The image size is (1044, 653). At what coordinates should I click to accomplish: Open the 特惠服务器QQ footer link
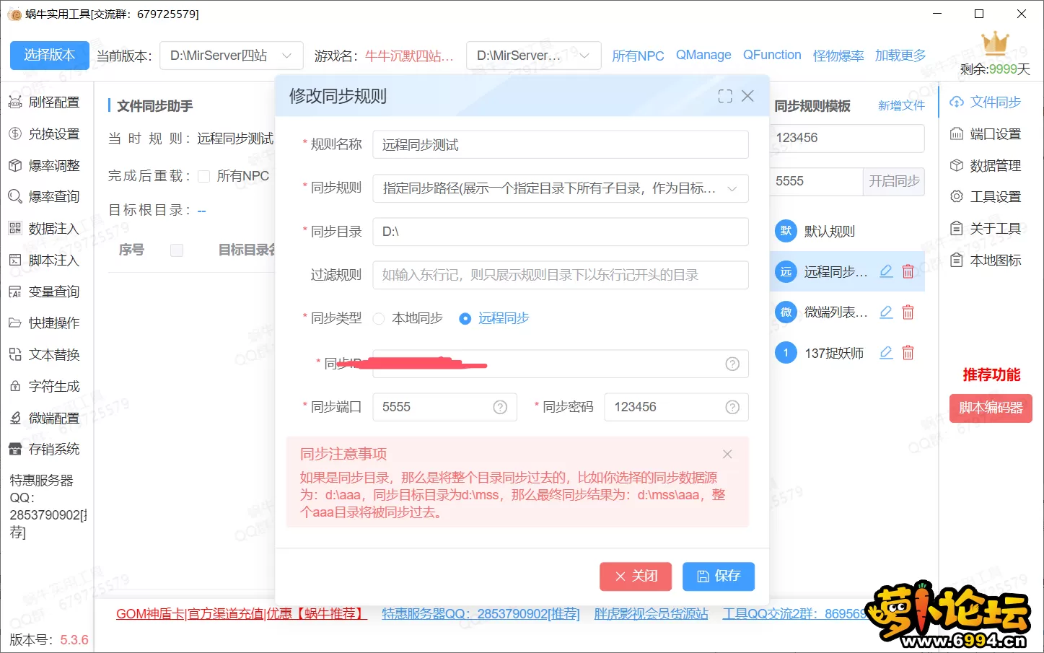point(481,614)
